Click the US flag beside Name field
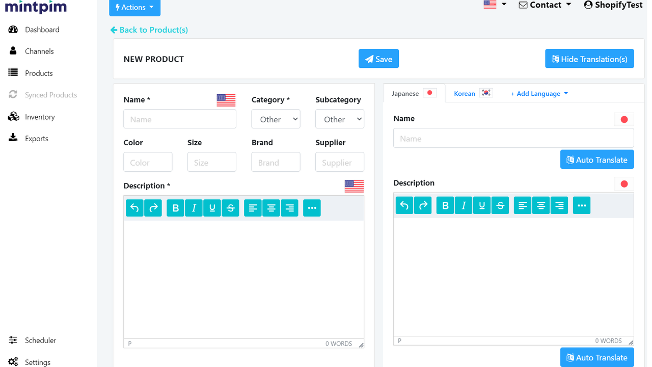652x367 pixels. pos(226,100)
